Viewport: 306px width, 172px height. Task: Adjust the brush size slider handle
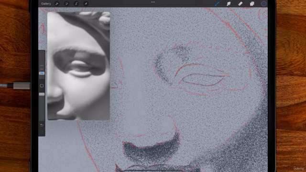point(42,73)
